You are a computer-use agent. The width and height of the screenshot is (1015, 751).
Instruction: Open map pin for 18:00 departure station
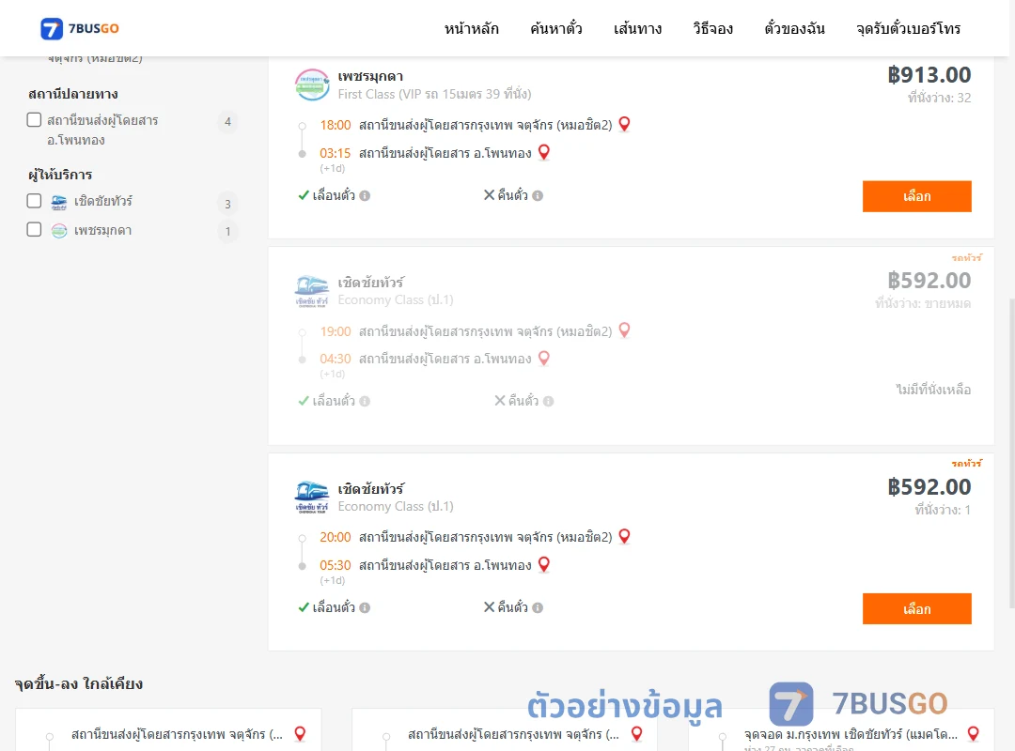[624, 124]
